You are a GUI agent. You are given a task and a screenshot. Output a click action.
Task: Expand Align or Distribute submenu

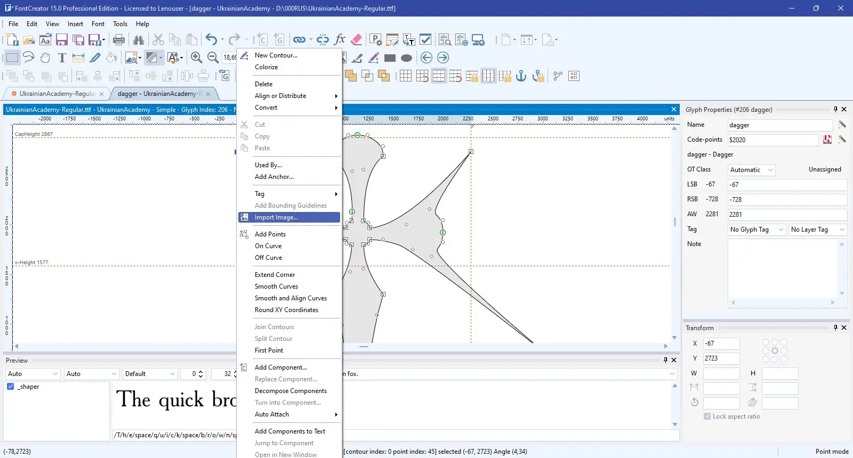tap(289, 96)
